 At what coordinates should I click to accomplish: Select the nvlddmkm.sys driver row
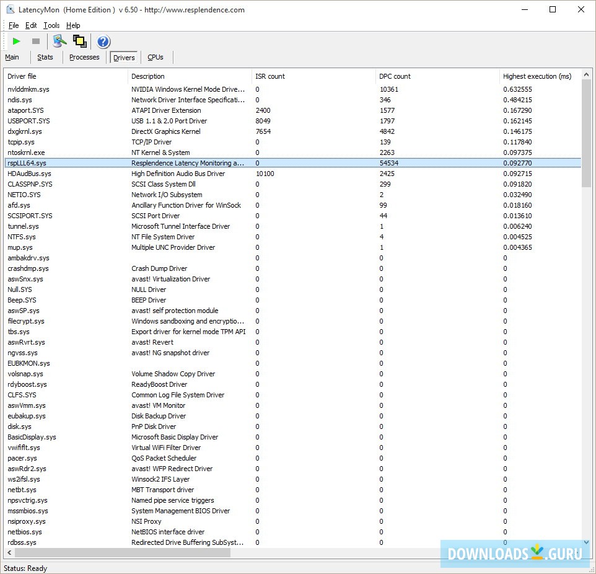click(28, 89)
